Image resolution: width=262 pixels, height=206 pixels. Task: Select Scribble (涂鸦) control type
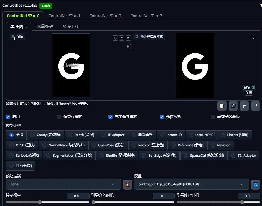[24, 156]
